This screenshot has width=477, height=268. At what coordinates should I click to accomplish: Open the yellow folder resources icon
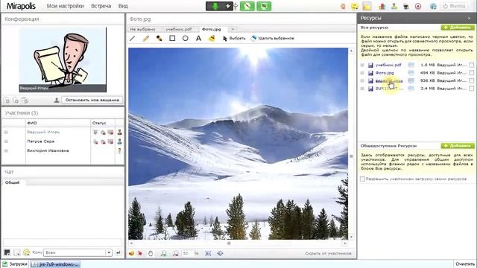367,6
